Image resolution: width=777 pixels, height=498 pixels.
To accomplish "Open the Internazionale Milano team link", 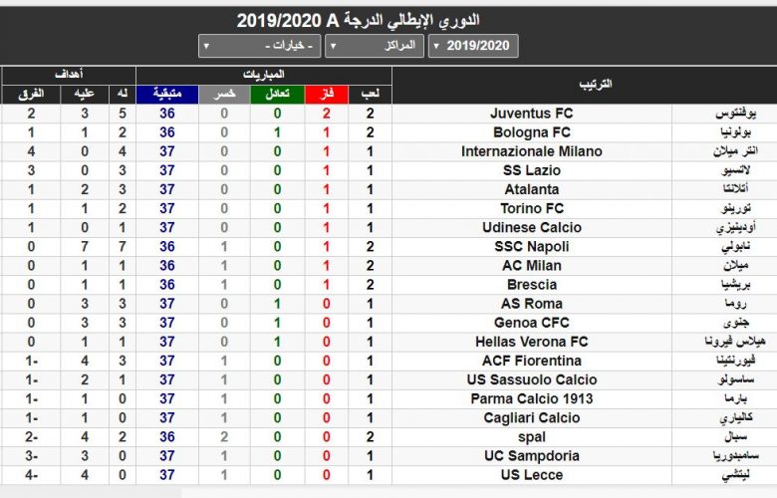I will coord(532,151).
